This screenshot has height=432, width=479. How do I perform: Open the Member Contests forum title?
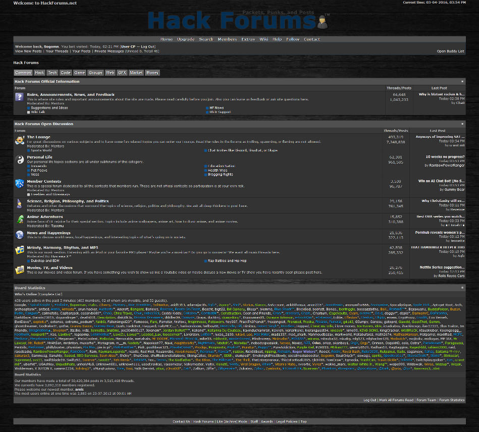coord(44,182)
